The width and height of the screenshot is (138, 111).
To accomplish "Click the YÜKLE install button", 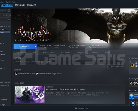I will point(24,47).
